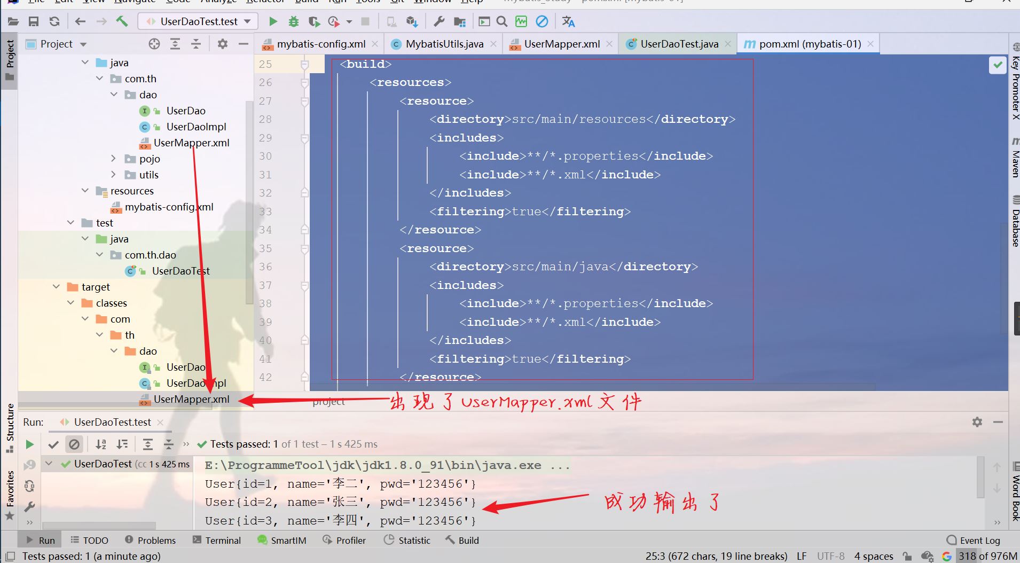This screenshot has height=563, width=1020.
Task: Open Search Everywhere magnifier icon
Action: [501, 21]
